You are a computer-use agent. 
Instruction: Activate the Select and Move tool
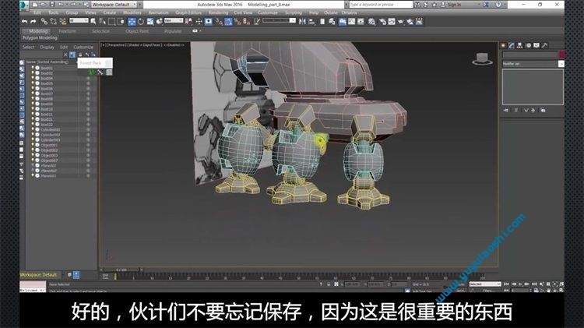pyautogui.click(x=132, y=22)
